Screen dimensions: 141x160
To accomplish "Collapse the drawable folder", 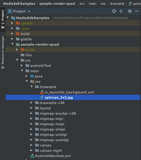I will (31, 87).
